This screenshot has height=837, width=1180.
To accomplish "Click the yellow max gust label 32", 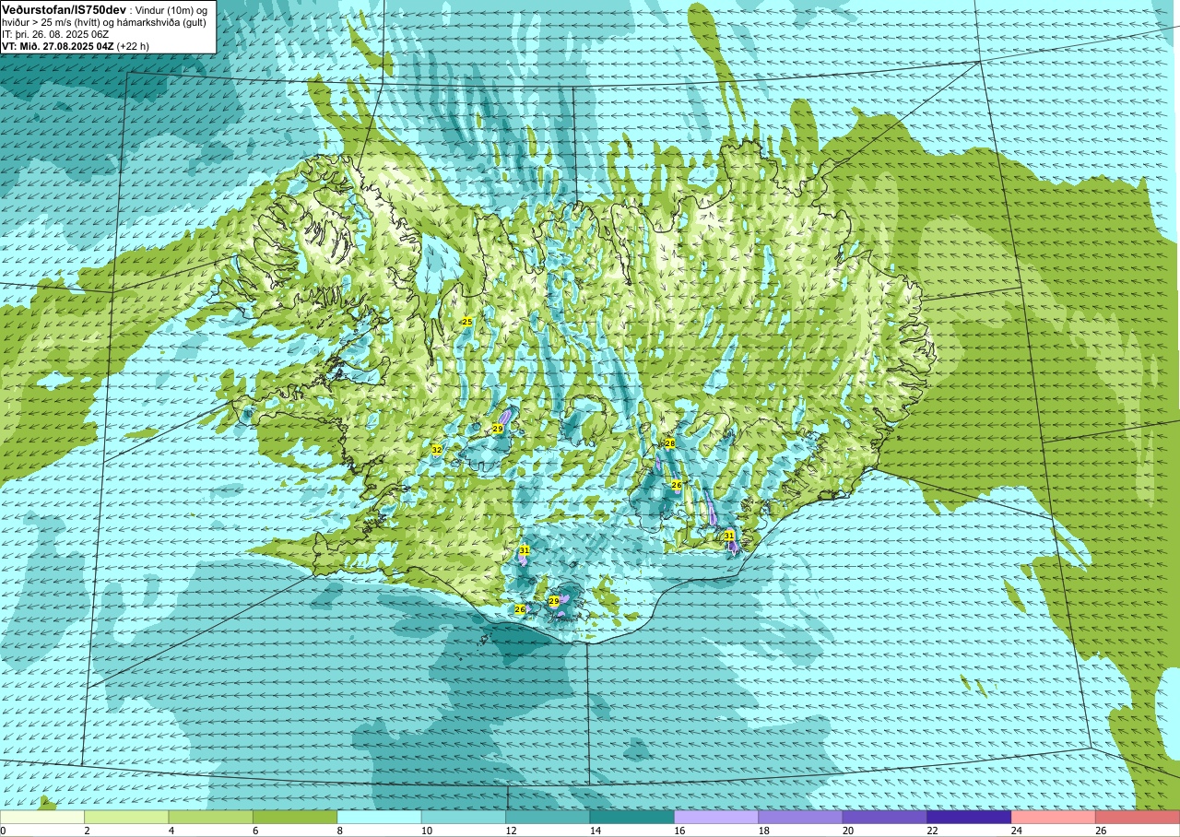I will (x=436, y=450).
